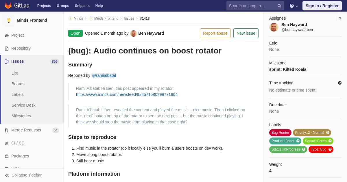Click the Issues breadcrumb link

[129, 18]
